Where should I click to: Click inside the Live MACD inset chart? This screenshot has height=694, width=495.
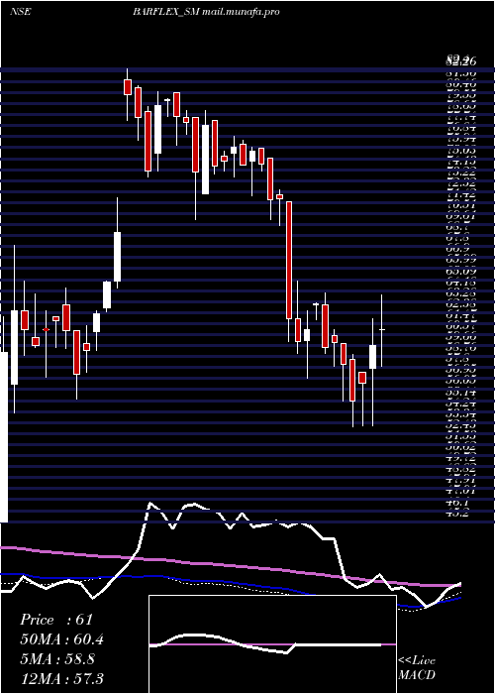point(272,644)
